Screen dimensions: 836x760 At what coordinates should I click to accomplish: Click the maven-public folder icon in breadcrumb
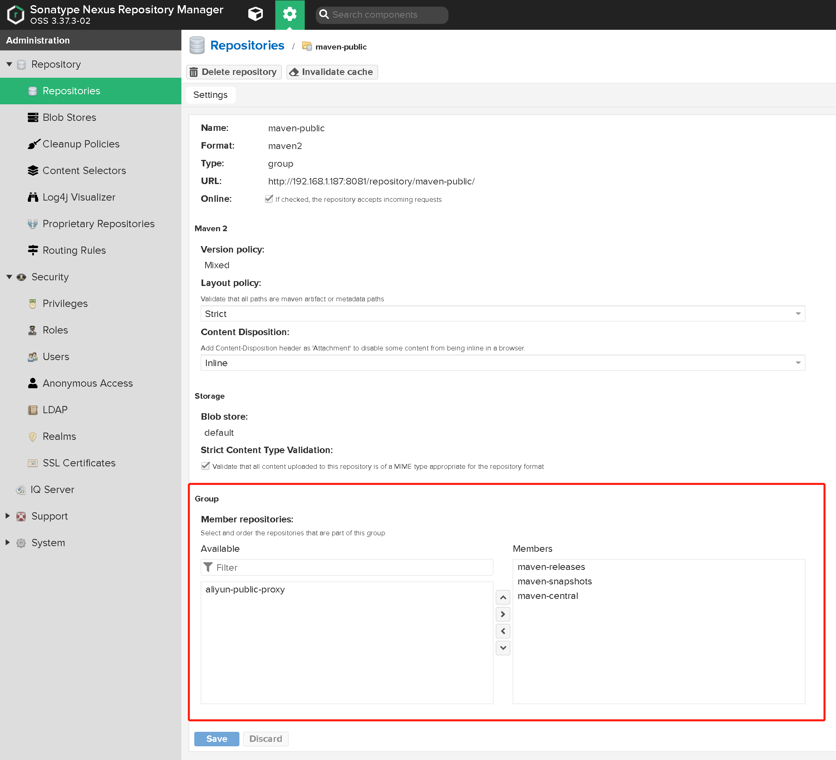tap(307, 46)
